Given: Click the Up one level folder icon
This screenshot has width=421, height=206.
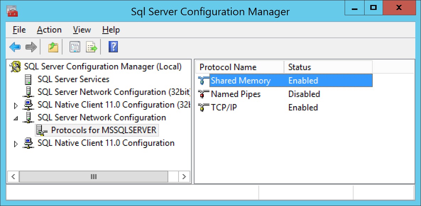Looking at the screenshot, I should 53,47.
